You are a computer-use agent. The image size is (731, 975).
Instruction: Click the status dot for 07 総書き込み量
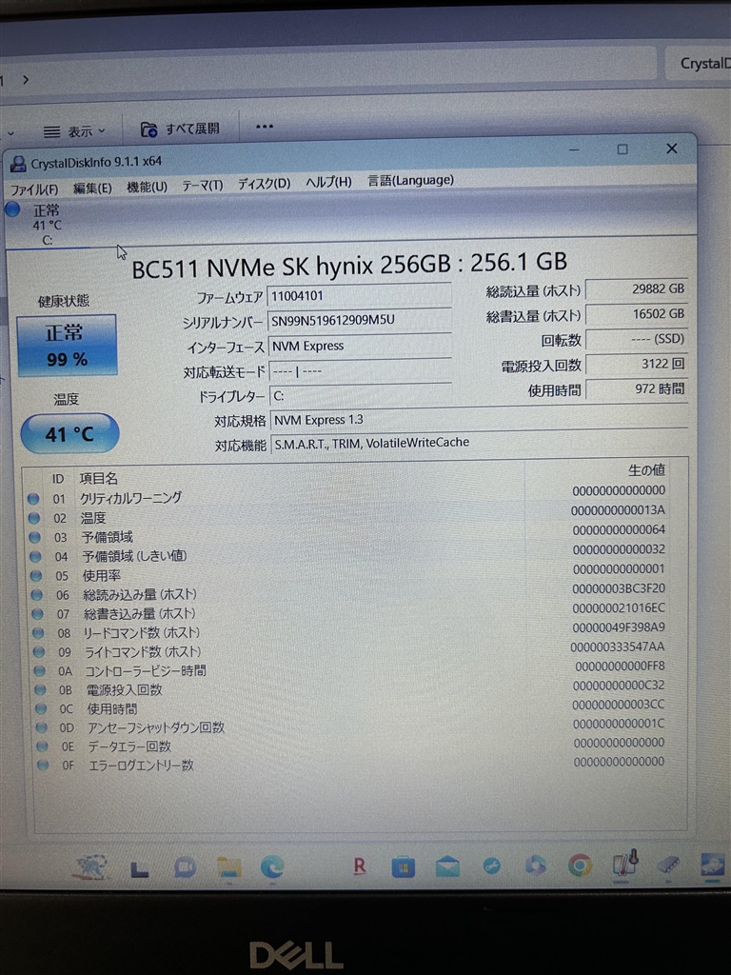point(37,614)
